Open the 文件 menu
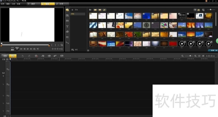 point(3,4)
